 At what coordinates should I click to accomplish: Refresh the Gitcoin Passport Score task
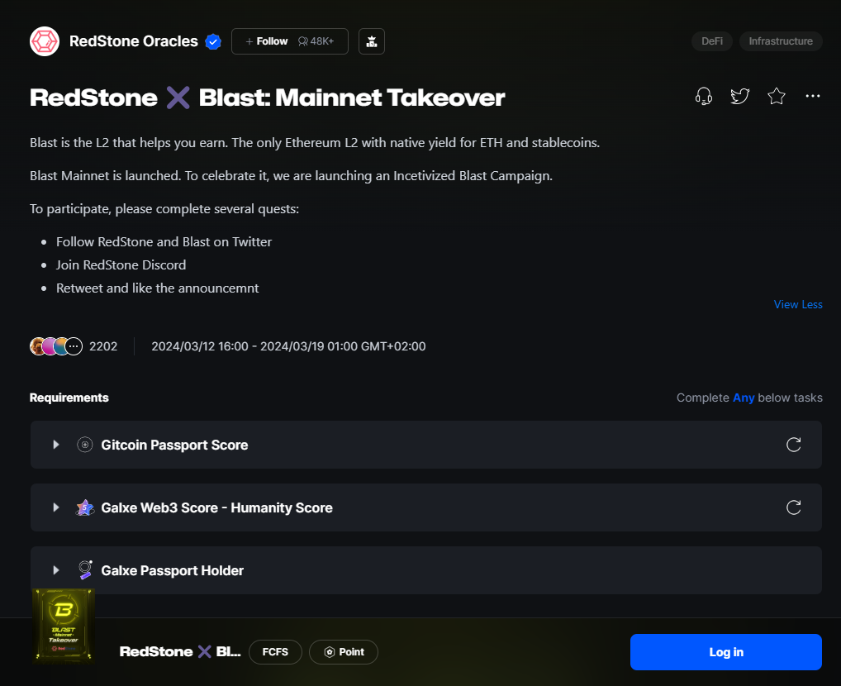(793, 445)
